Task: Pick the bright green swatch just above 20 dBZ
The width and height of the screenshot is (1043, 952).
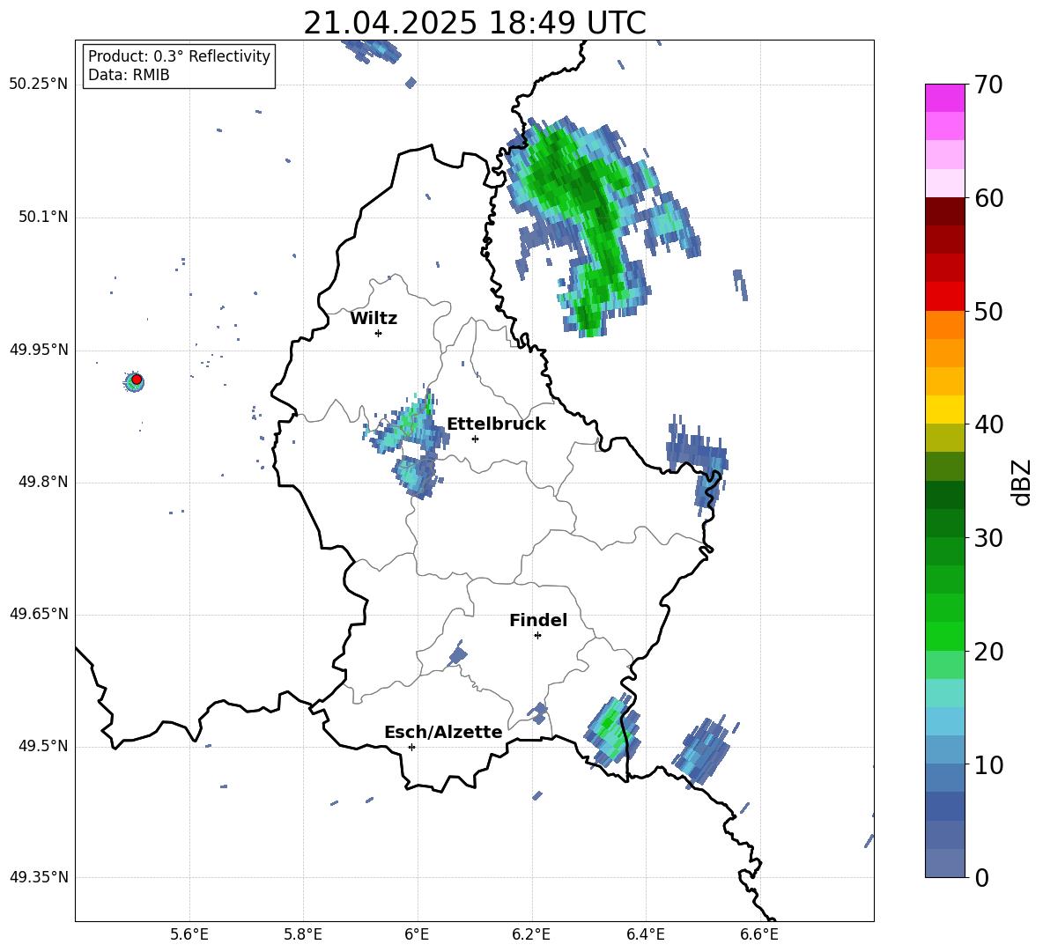Action: [x=944, y=636]
